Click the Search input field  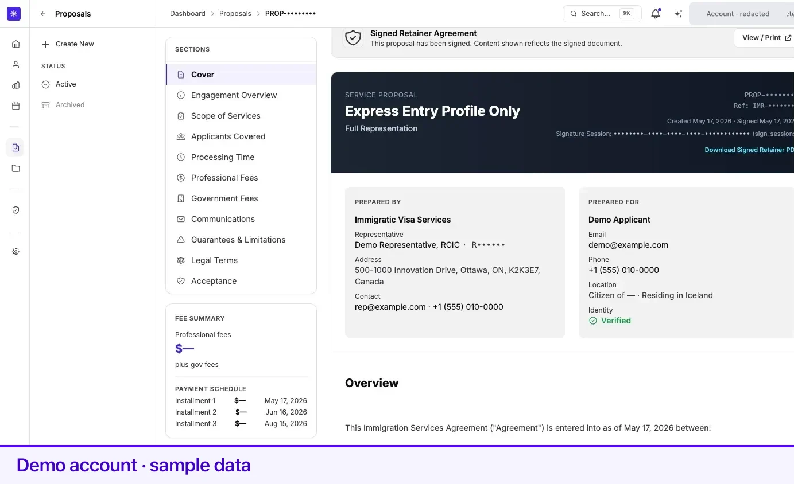click(602, 14)
